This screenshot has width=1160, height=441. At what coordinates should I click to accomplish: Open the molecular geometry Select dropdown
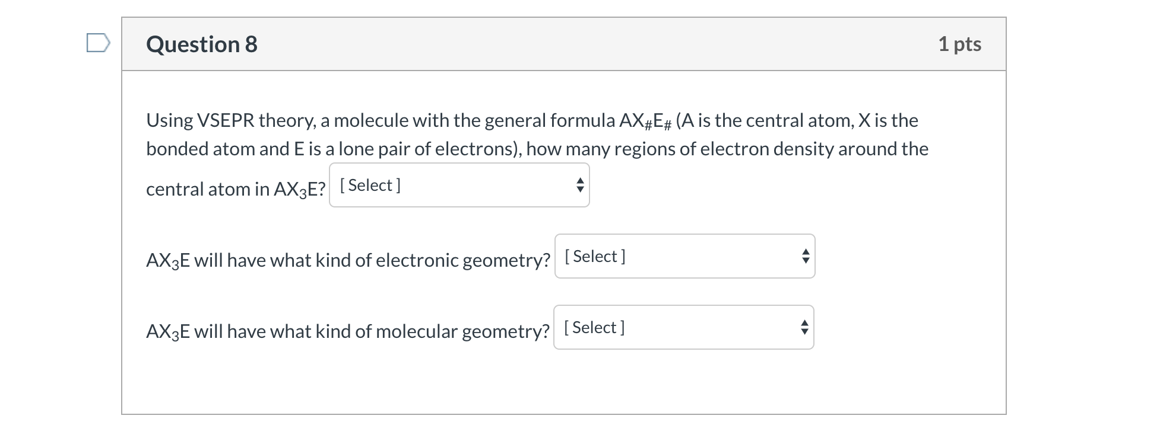click(x=683, y=327)
